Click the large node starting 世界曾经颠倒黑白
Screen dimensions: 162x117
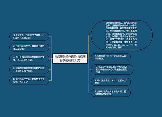(x=121, y=35)
